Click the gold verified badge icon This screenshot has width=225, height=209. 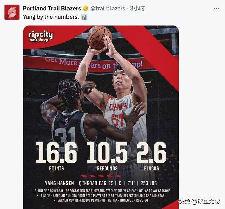click(x=86, y=9)
